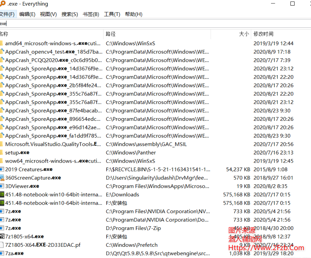The image size is (311, 258).
Task: Click the 7za.exe file icon
Action: (x=2, y=253)
